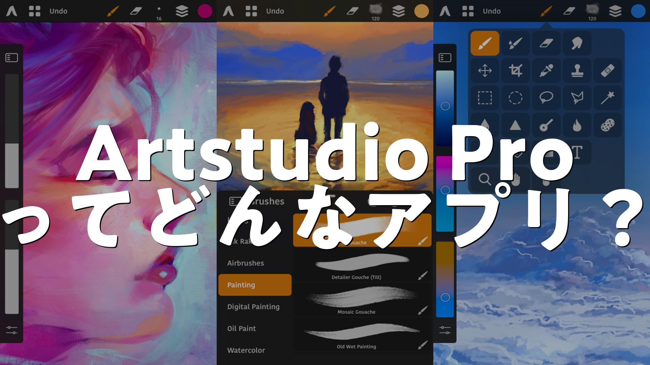
Task: Open the Layers panel in the right screenshot
Action: point(615,11)
